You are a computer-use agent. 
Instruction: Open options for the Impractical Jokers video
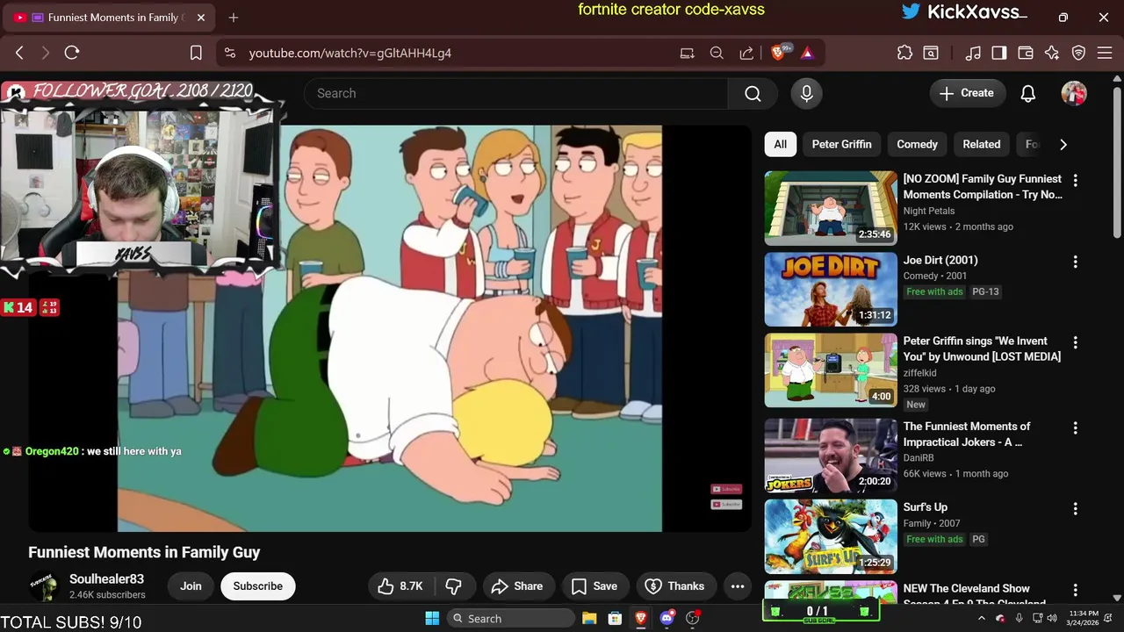1075,427
